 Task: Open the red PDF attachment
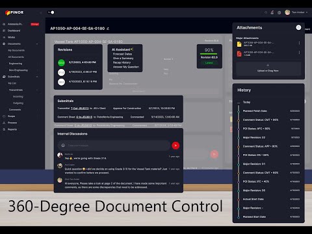tap(239, 53)
